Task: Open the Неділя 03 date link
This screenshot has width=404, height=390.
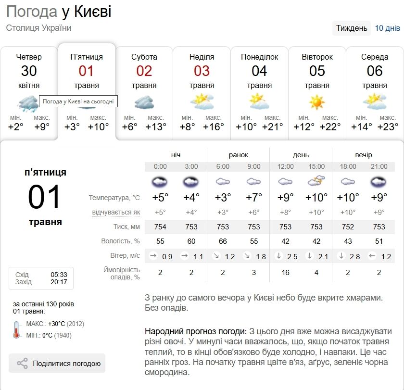Action: [x=202, y=71]
